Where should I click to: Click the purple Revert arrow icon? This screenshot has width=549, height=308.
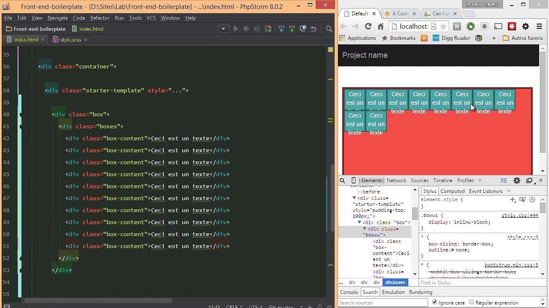(x=314, y=29)
